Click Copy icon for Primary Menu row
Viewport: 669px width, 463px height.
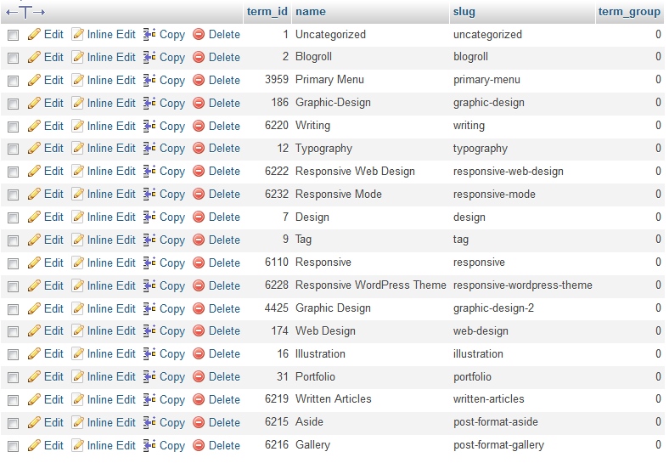[x=149, y=80]
